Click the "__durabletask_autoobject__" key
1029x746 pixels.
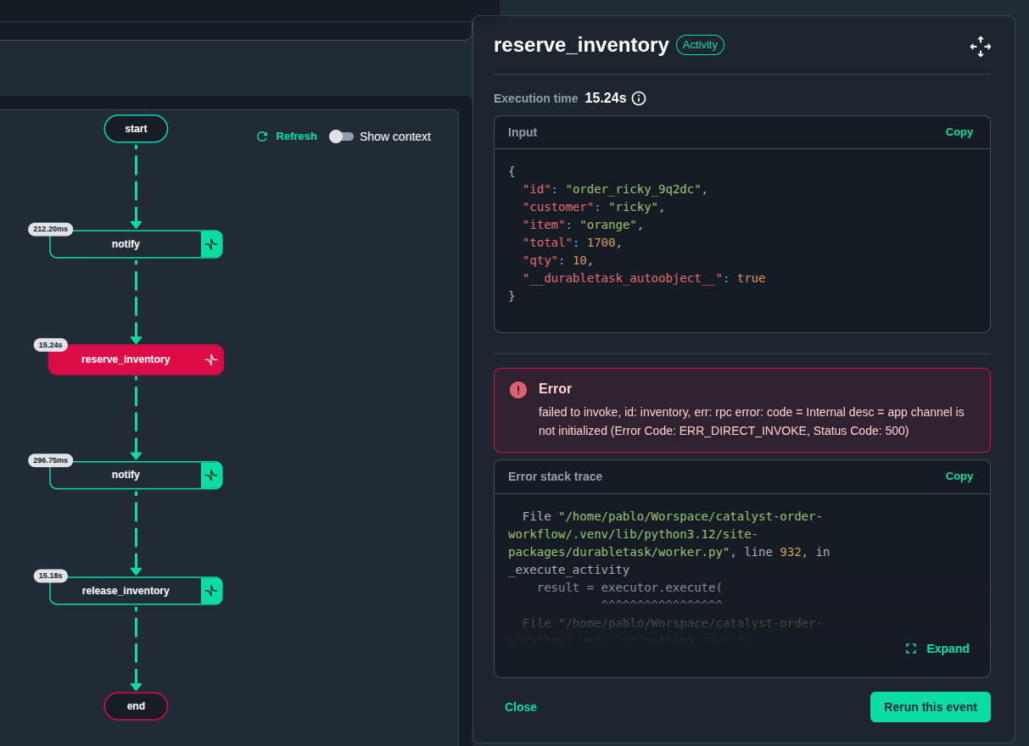pyautogui.click(x=623, y=278)
